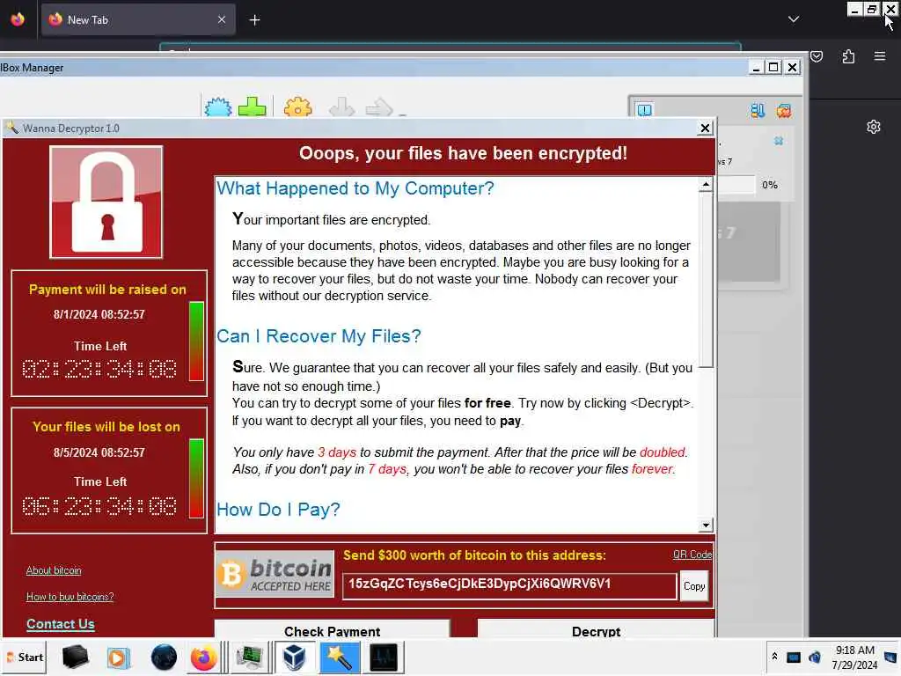The image size is (901, 676).
Task: Launch Windows Media Player from taskbar
Action: [x=119, y=658]
